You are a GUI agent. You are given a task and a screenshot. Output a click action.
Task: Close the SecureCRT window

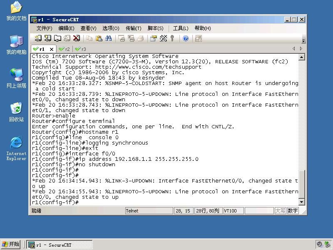[302, 20]
